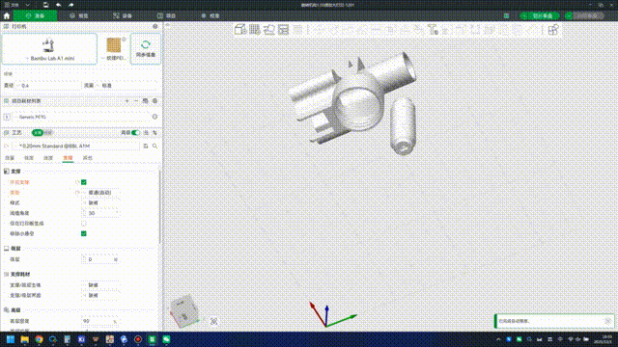Open the 0.20mm Standard process preset dropdown
The image size is (618, 347).
[75, 146]
